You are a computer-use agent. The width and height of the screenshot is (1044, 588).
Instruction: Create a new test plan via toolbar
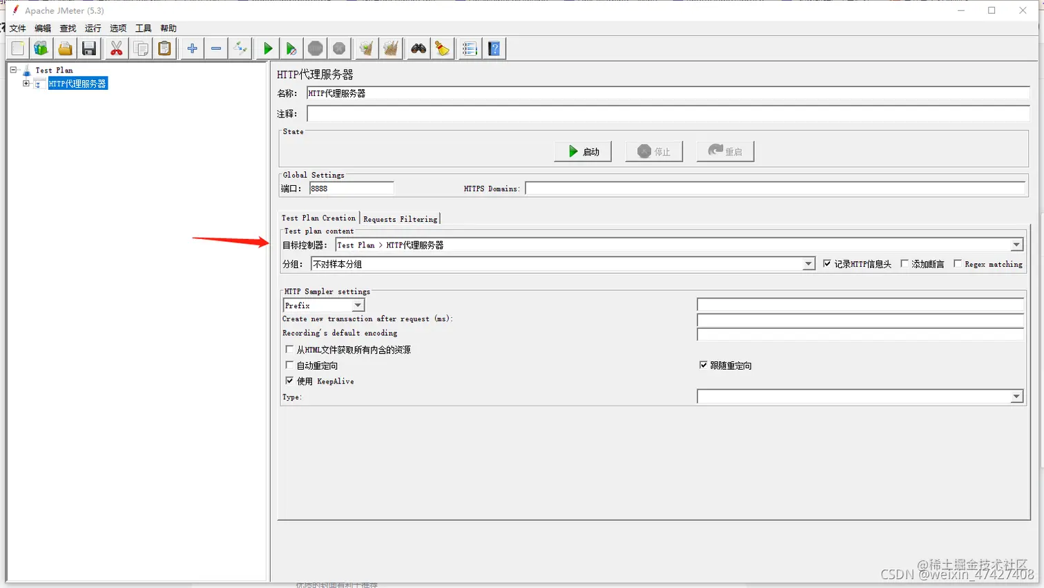(x=18, y=48)
